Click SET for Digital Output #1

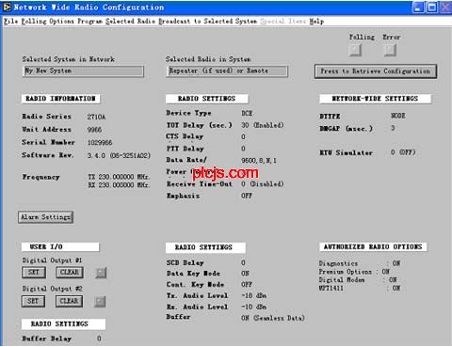(x=34, y=272)
